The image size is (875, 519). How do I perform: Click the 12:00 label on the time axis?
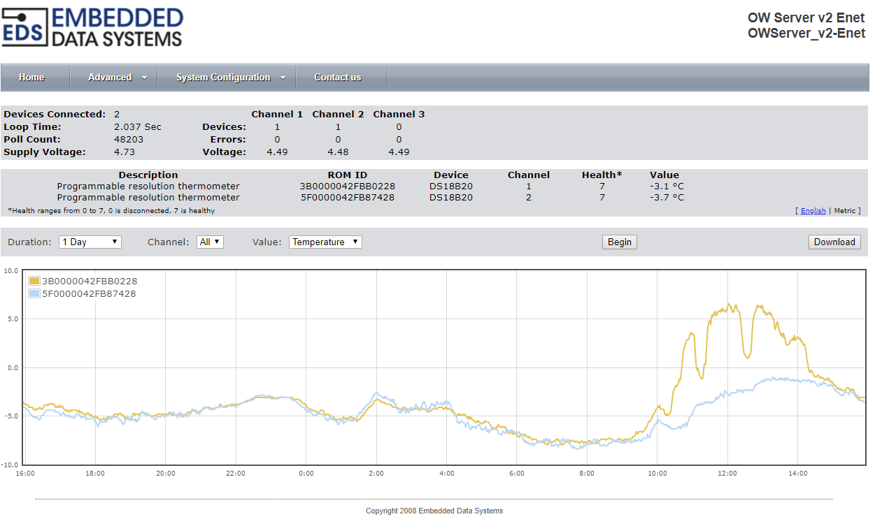pyautogui.click(x=727, y=474)
